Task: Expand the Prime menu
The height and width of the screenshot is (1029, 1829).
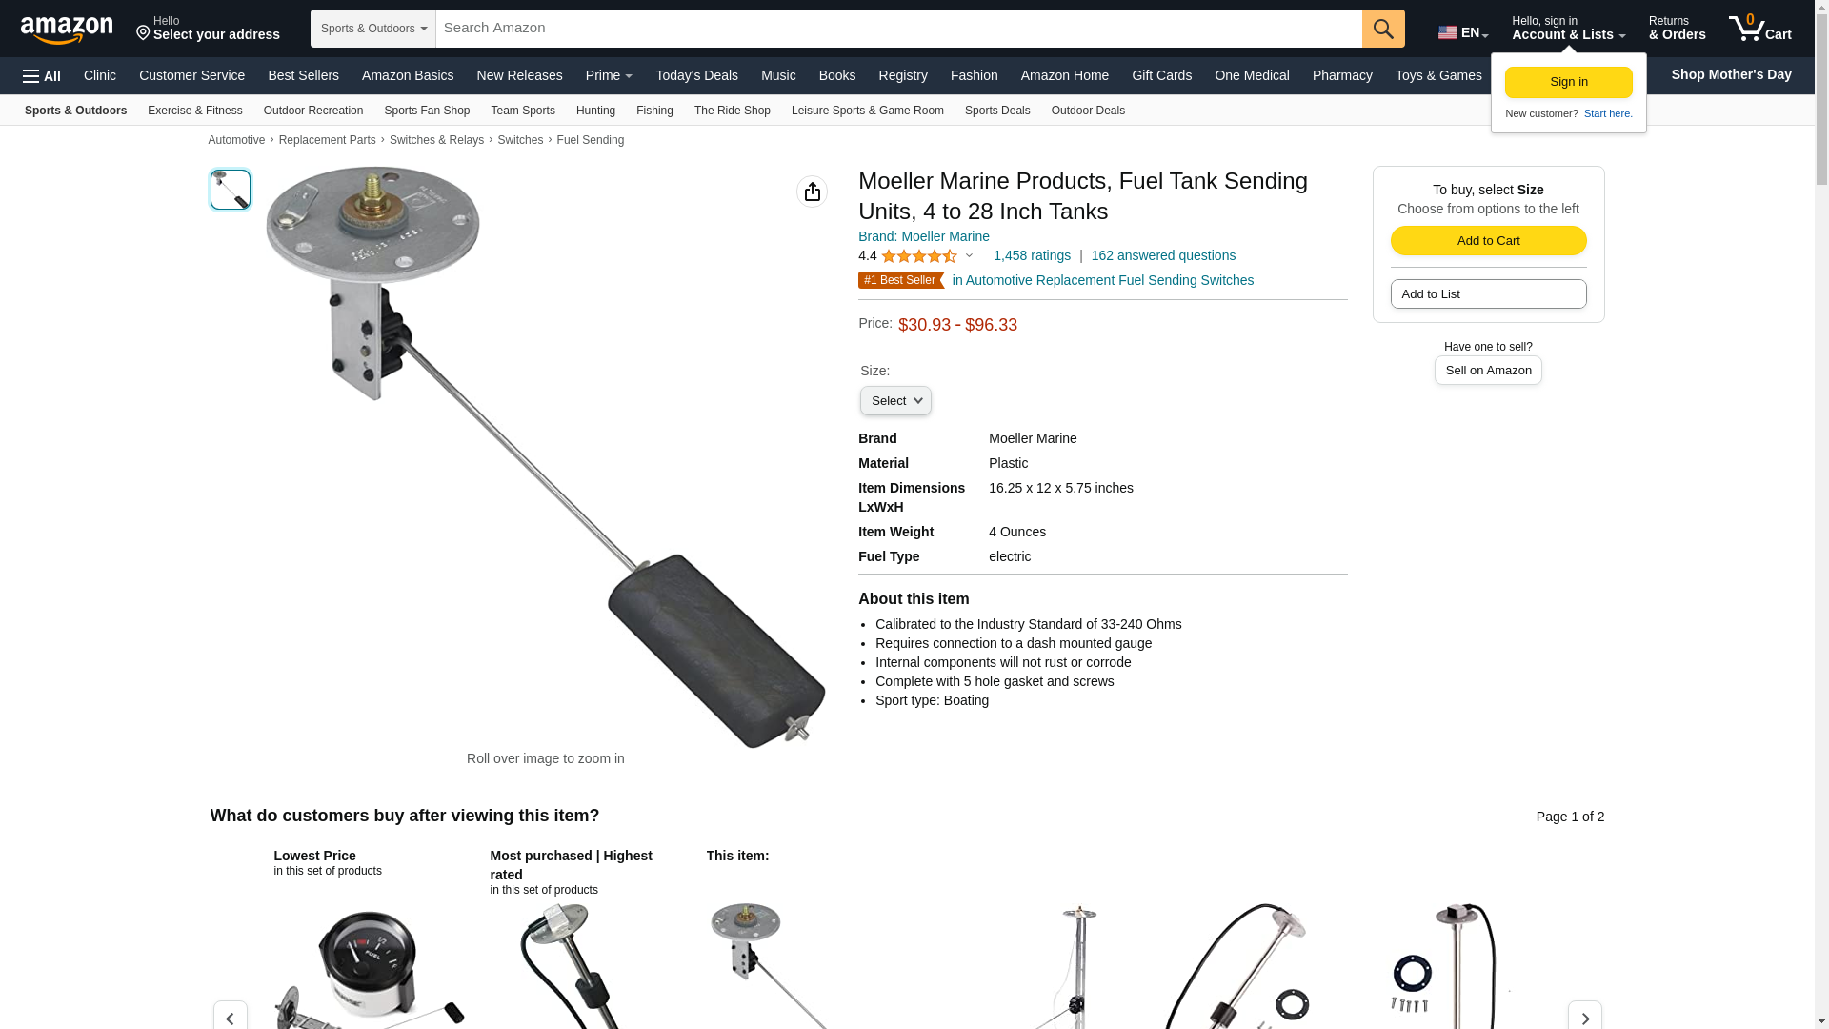Action: coord(609,75)
